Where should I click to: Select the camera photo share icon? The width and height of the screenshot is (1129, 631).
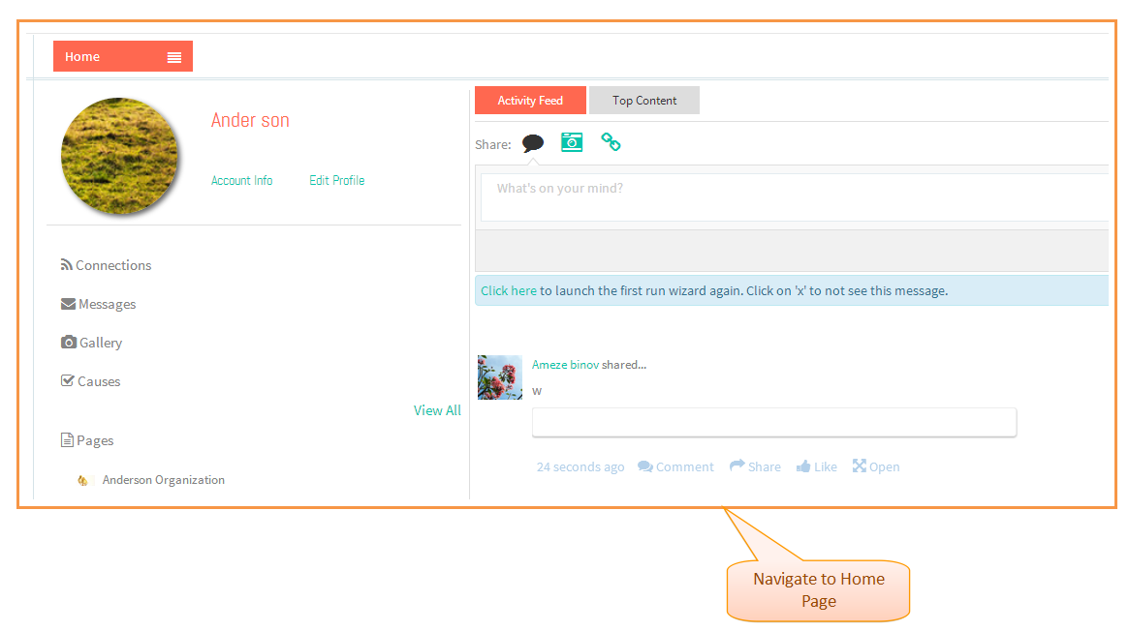pos(572,141)
